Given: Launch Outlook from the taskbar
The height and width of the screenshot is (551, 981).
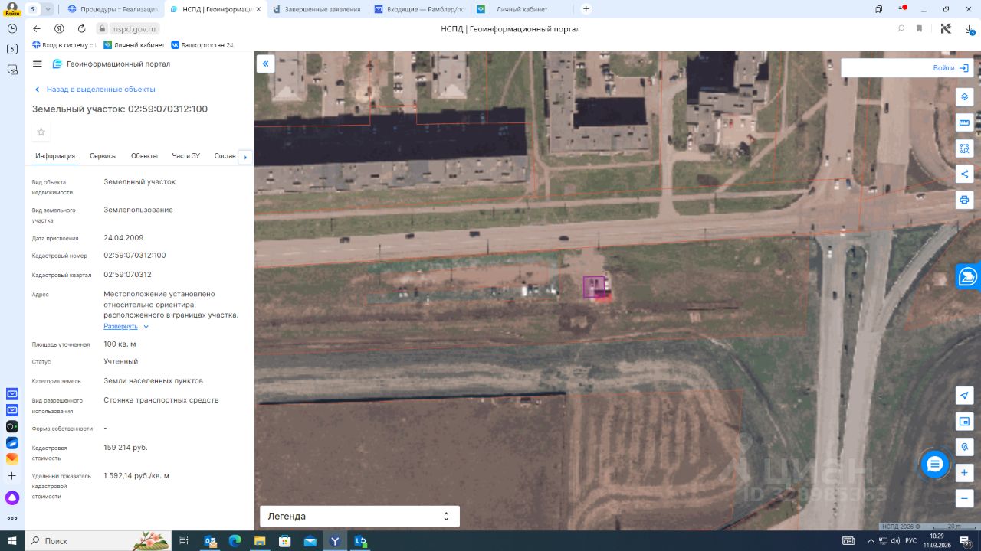Looking at the screenshot, I should click(210, 541).
